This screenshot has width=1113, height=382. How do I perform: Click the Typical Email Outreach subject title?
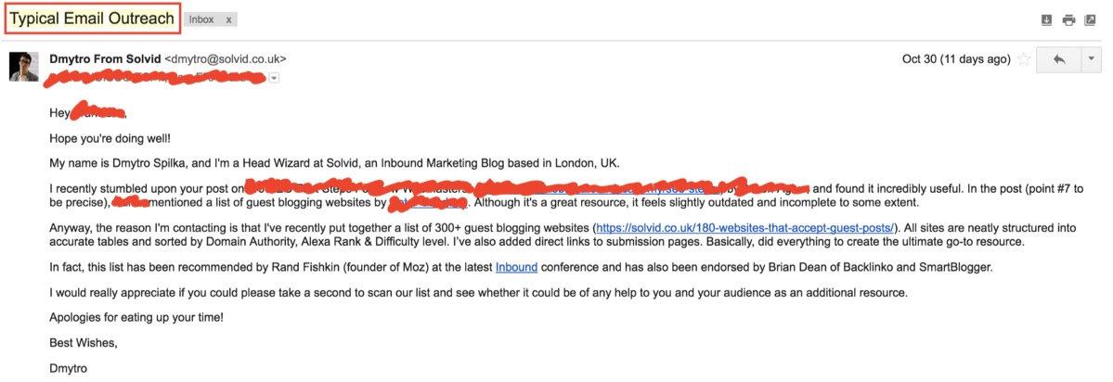click(x=92, y=19)
